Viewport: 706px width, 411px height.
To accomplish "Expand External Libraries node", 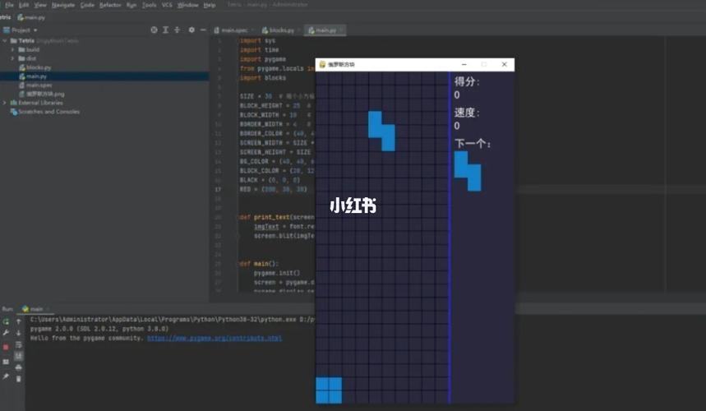I will coord(5,103).
